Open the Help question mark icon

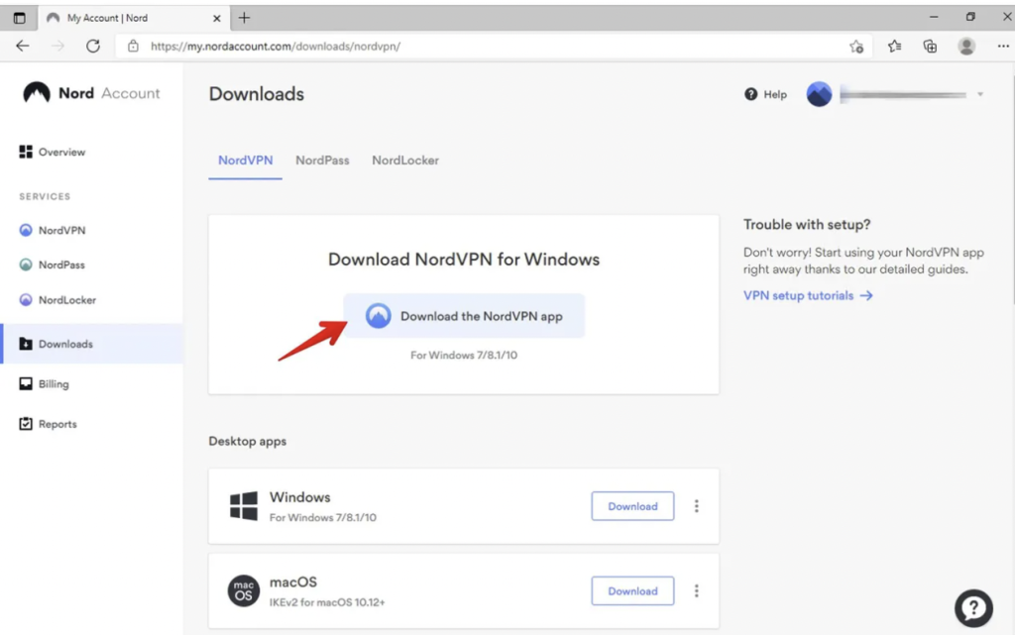pos(751,94)
